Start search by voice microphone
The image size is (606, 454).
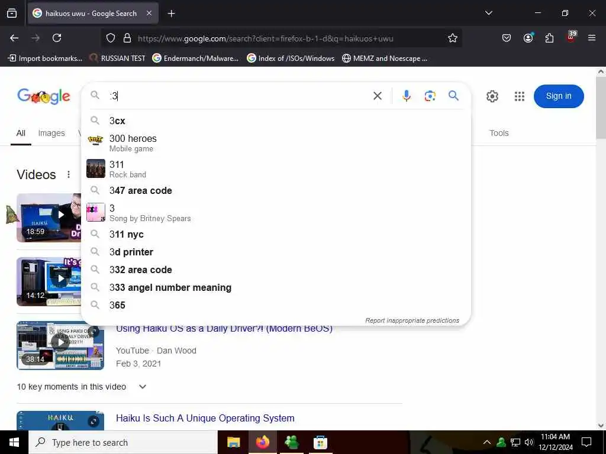tap(406, 96)
